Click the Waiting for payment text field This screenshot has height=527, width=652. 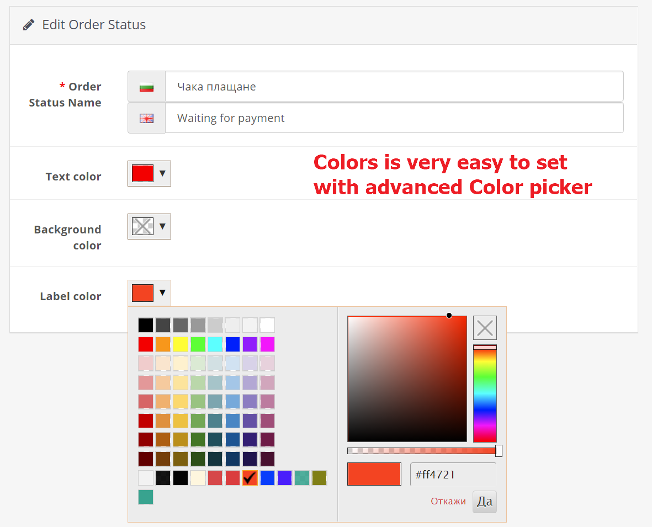coord(394,118)
